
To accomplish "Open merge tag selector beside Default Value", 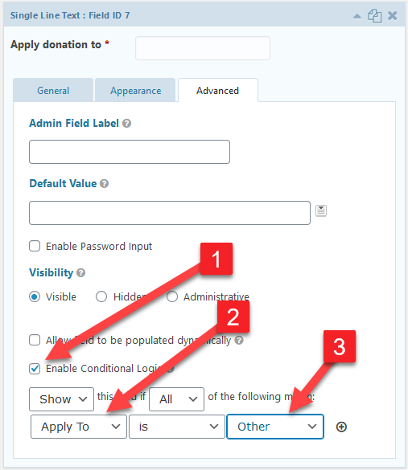I will [321, 210].
